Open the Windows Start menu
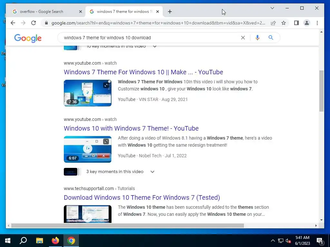330x247 pixels. pyautogui.click(x=8, y=241)
